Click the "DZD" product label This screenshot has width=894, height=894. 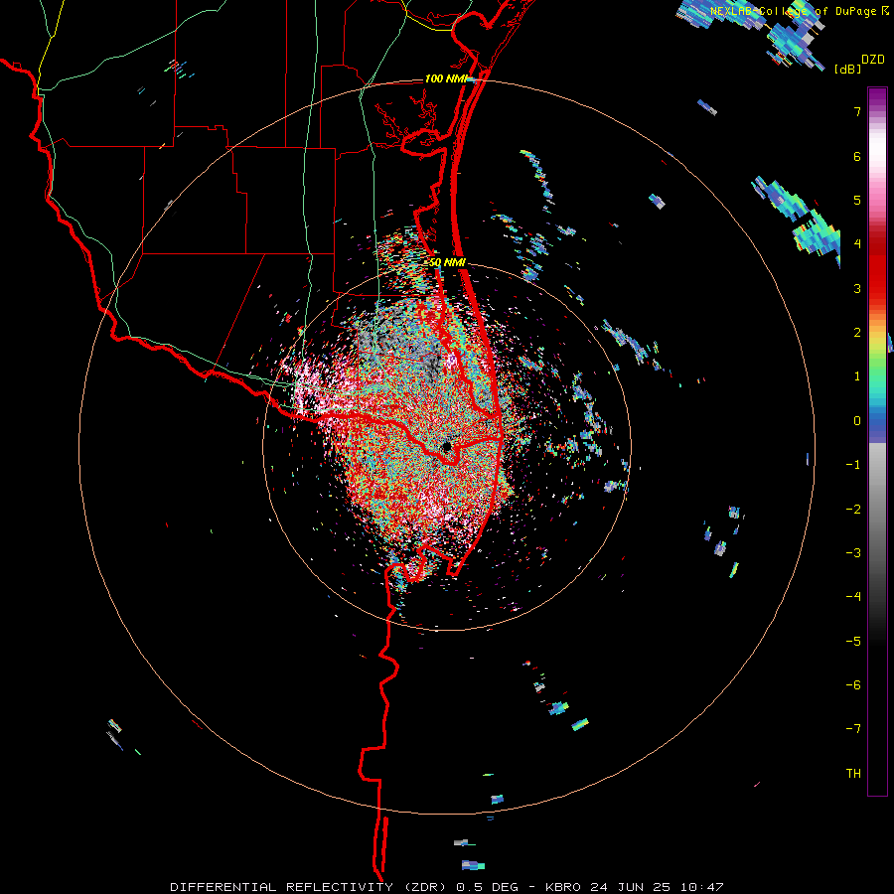(873, 60)
